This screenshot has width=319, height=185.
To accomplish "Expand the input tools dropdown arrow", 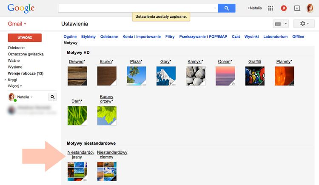I will [286, 24].
